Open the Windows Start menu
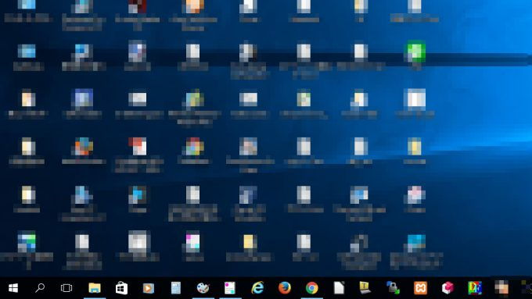Screen dimensions: 532x299 13,288
